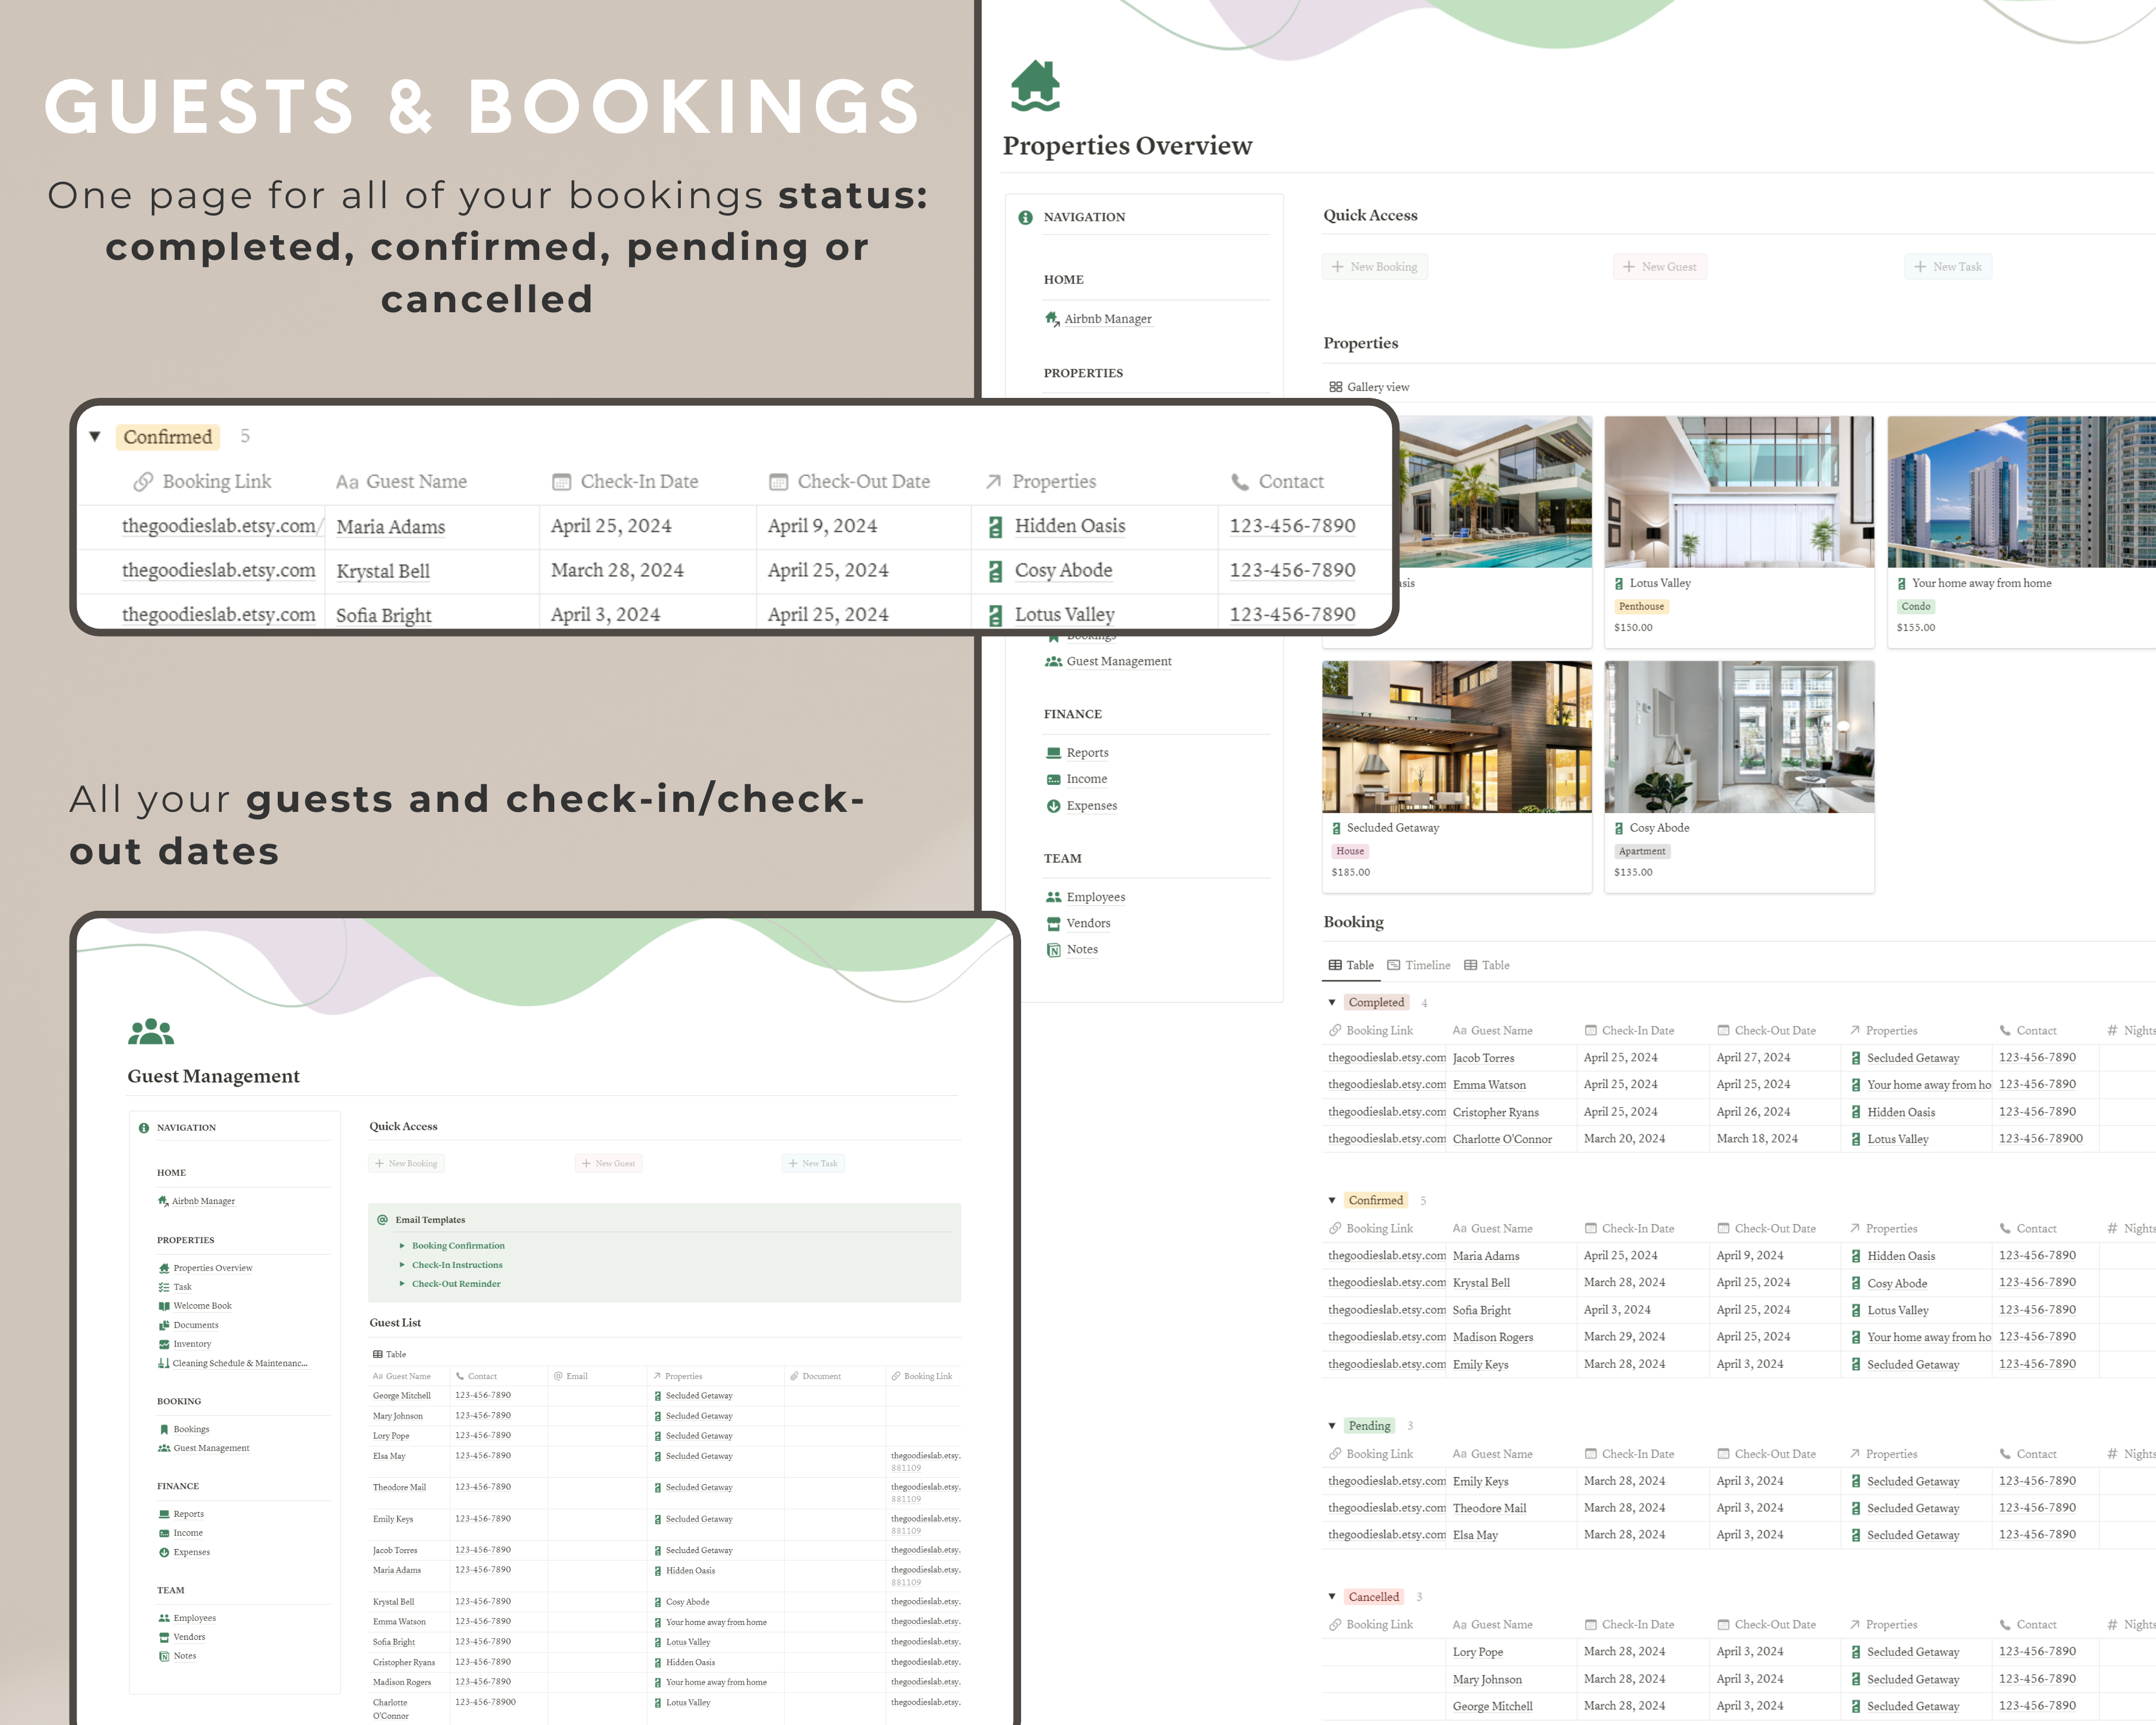
Task: Click New Guest button on Properties Overview page
Action: click(x=1659, y=266)
